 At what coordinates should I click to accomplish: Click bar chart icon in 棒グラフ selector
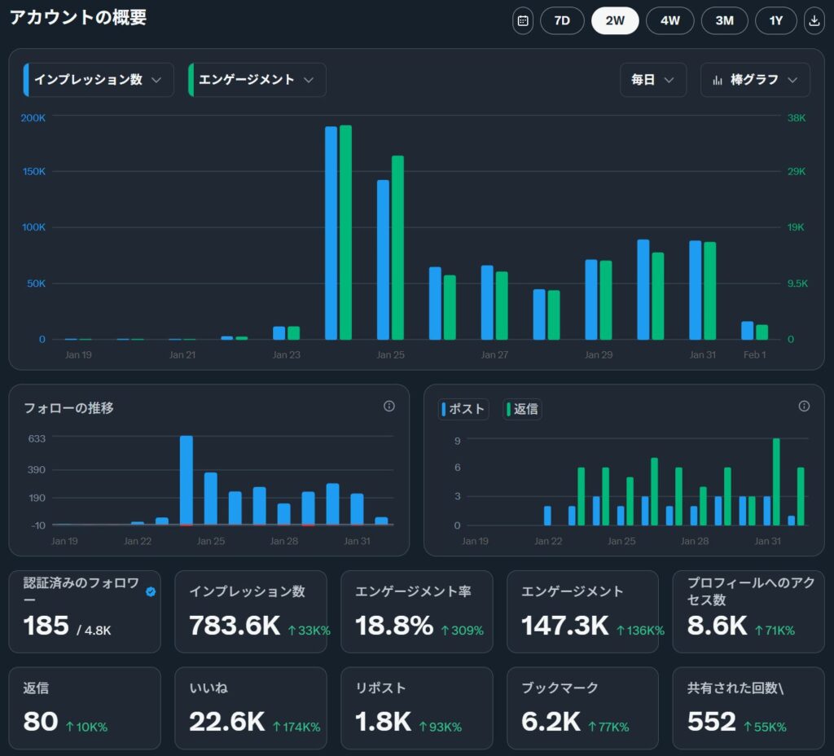tap(718, 80)
